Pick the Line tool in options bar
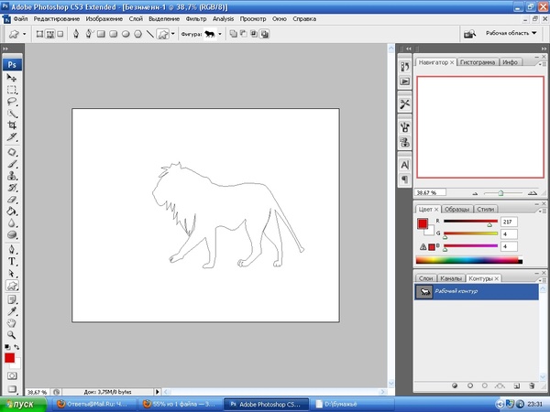550x412 pixels. click(x=149, y=34)
